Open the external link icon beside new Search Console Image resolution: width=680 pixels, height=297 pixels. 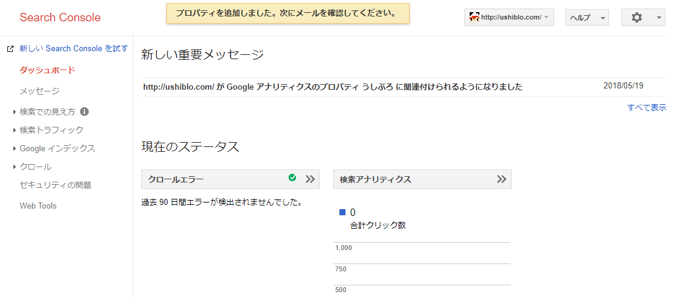10,49
